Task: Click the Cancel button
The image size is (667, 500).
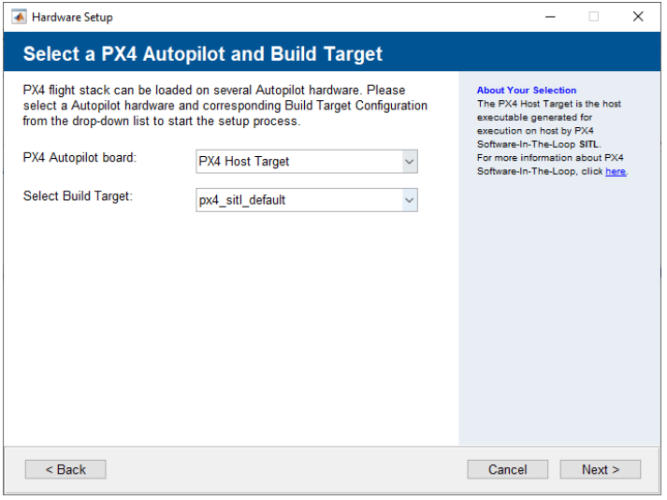Action: 507,469
